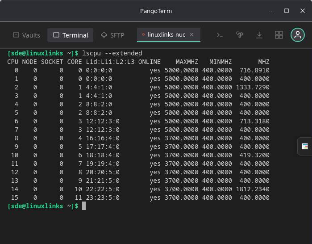
Task: Click the PangoTerm window title
Action: point(156,11)
